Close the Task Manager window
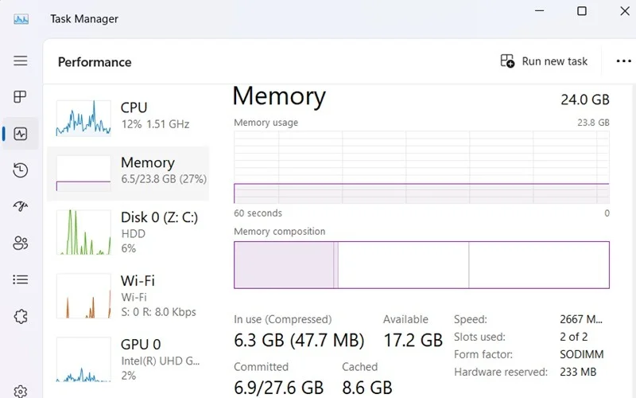The height and width of the screenshot is (398, 636). click(x=625, y=11)
